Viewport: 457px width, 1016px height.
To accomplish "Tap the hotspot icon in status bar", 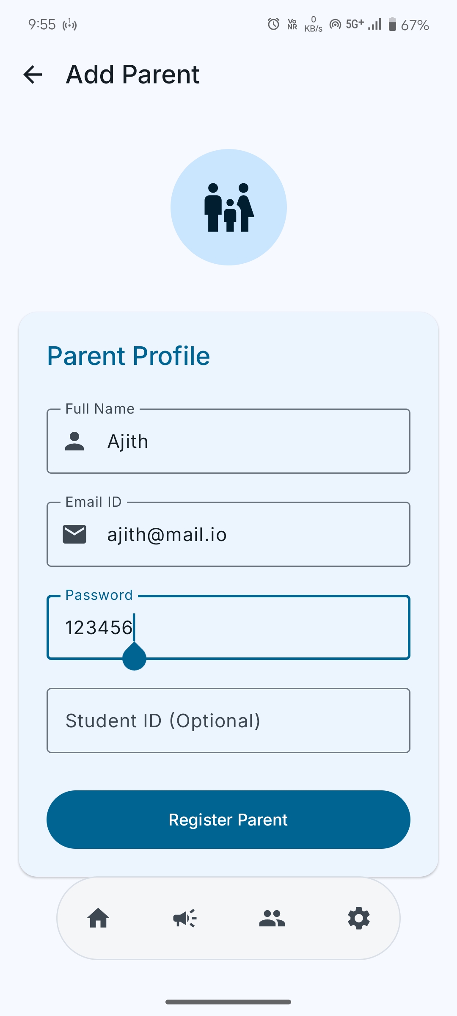I will pos(335,24).
